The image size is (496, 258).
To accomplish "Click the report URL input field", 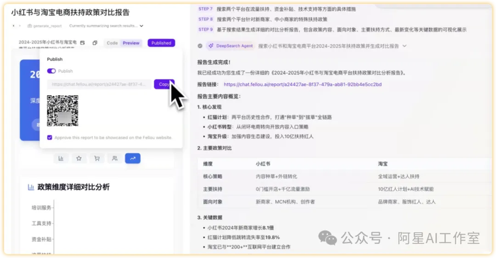I will pos(99,84).
